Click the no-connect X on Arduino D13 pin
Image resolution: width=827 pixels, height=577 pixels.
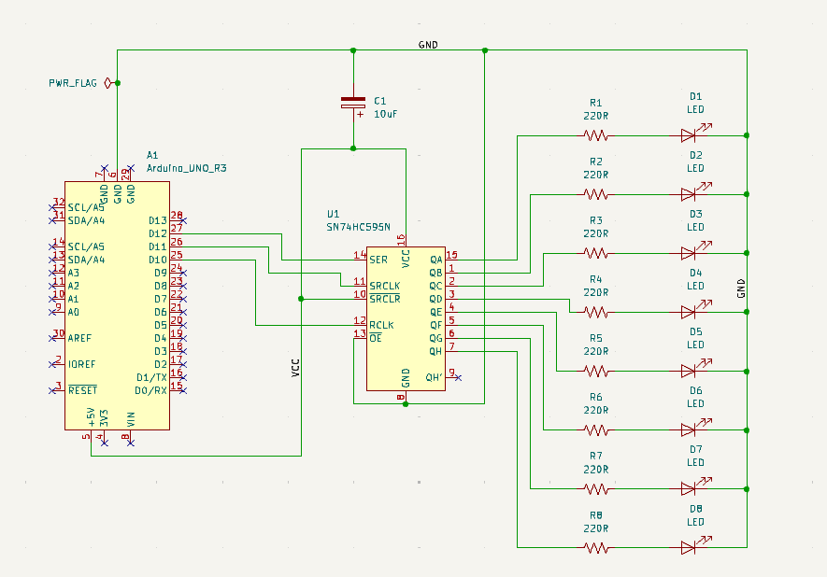(183, 220)
